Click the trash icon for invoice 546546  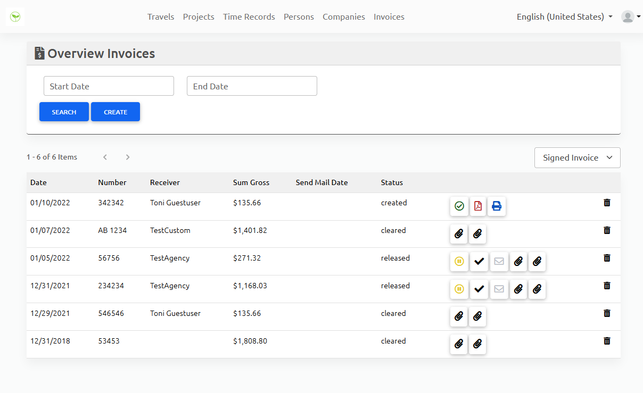point(607,313)
